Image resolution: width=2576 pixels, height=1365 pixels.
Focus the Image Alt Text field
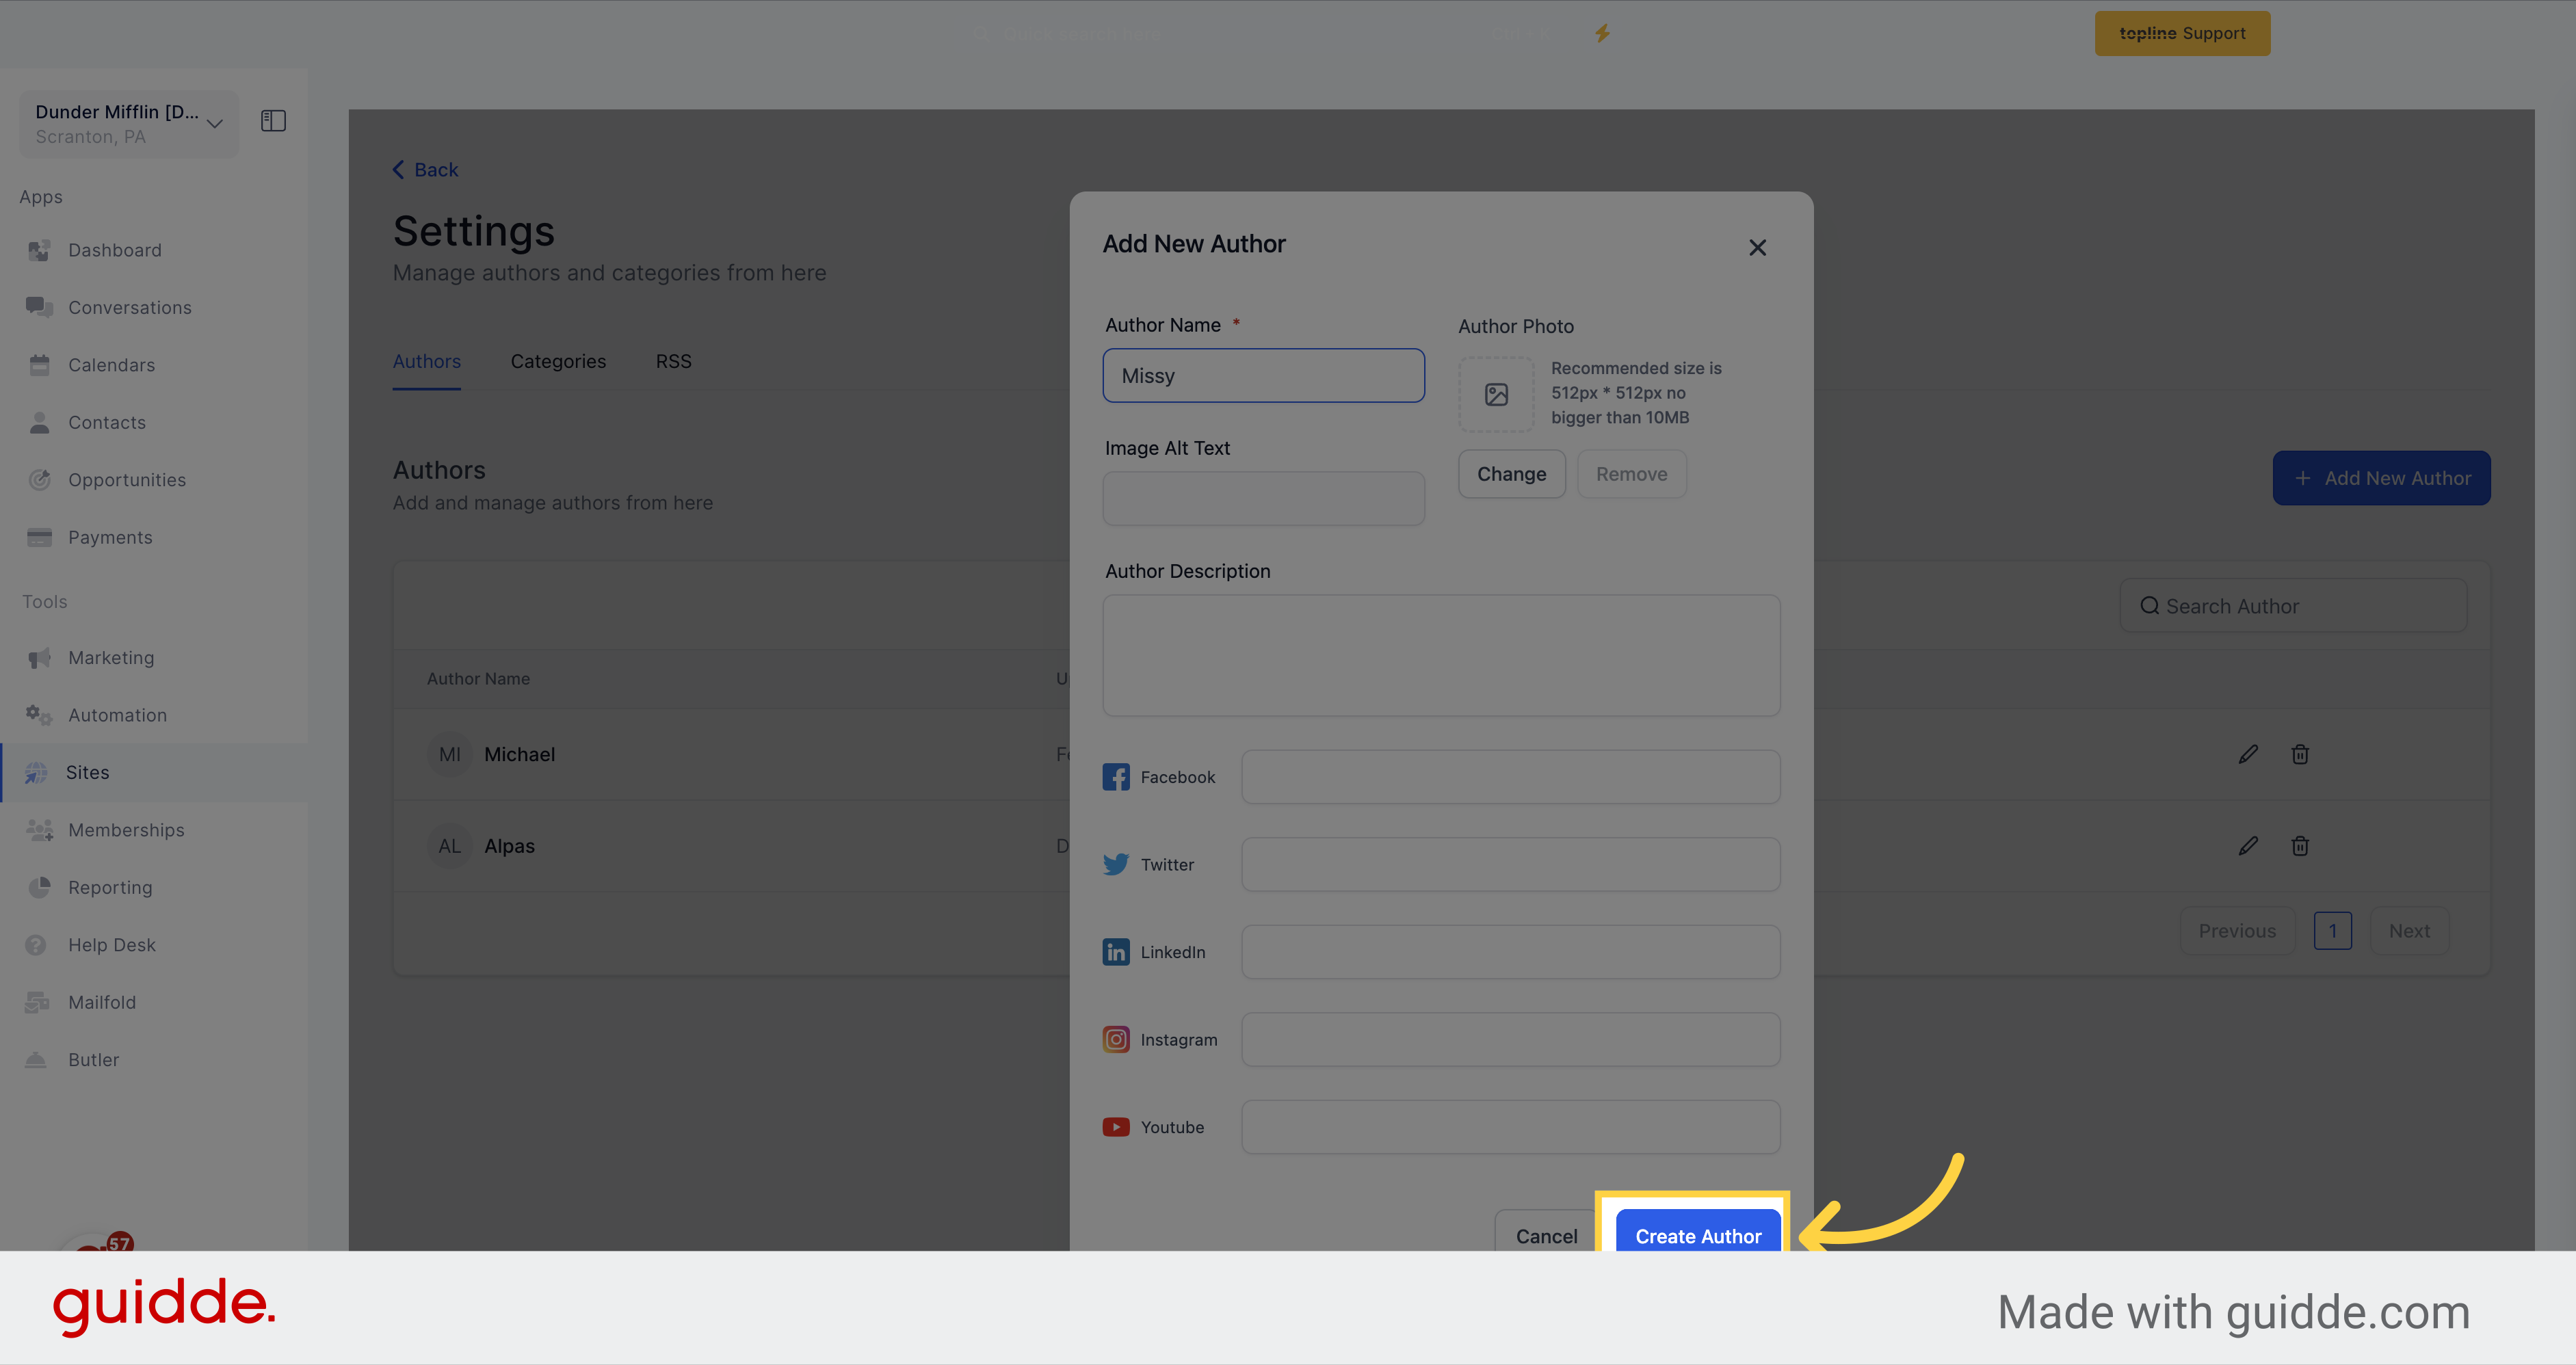(x=1263, y=498)
